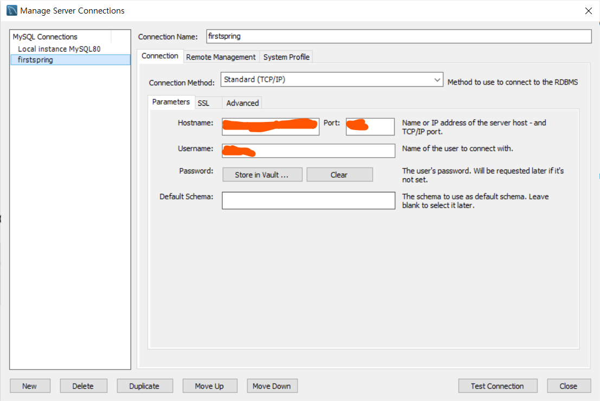Duplicate the selected connection
This screenshot has height=401, width=600.
[145, 386]
